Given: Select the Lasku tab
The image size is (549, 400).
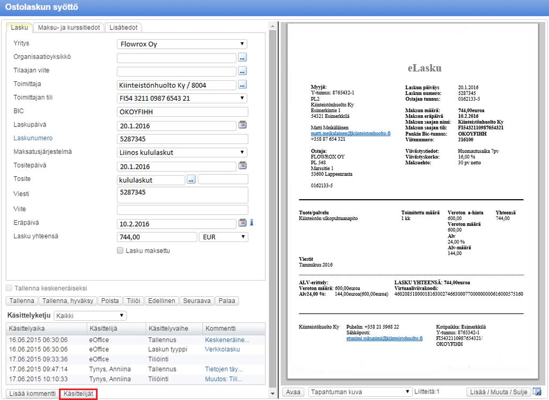Looking at the screenshot, I should 19,28.
